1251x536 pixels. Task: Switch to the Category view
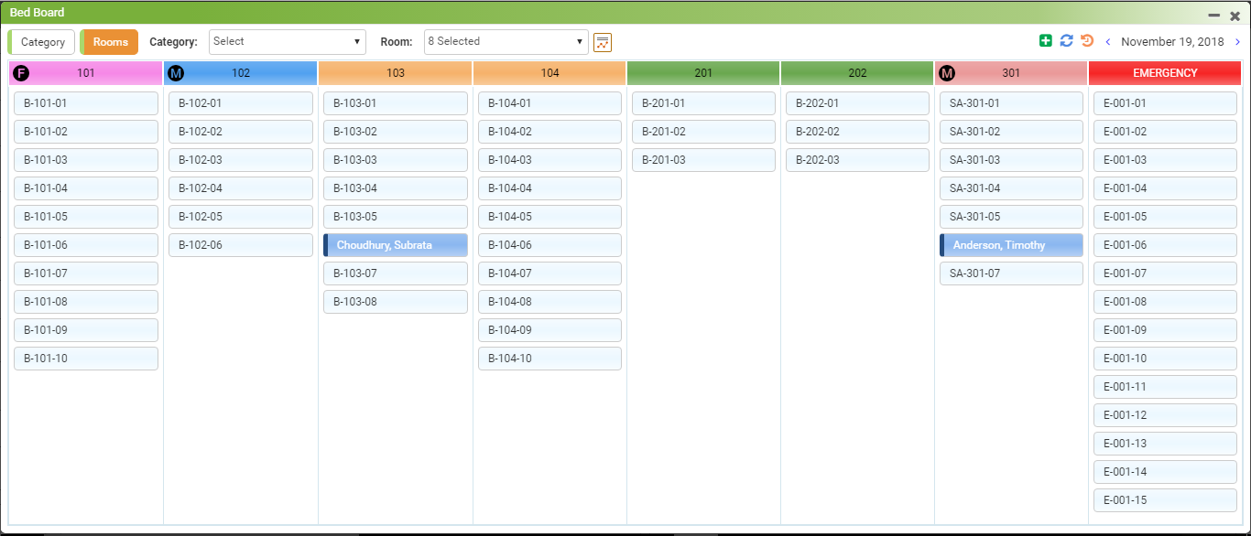(x=42, y=42)
